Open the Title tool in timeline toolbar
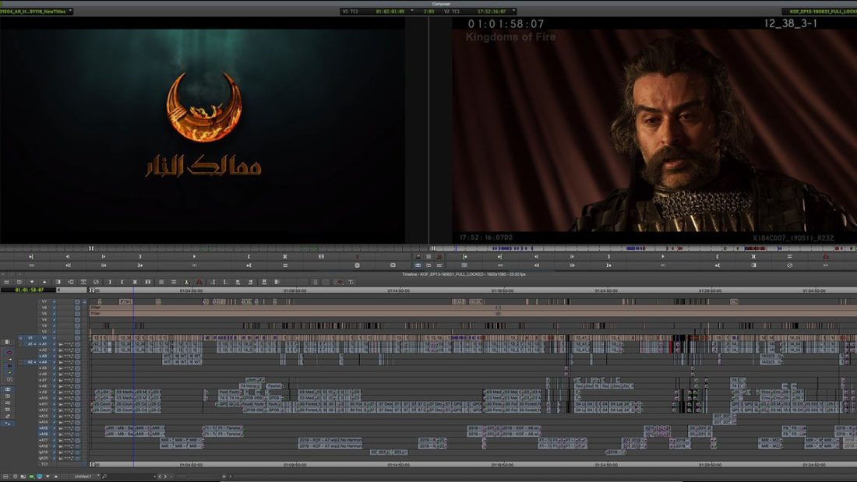857x482 pixels. pyautogui.click(x=351, y=282)
